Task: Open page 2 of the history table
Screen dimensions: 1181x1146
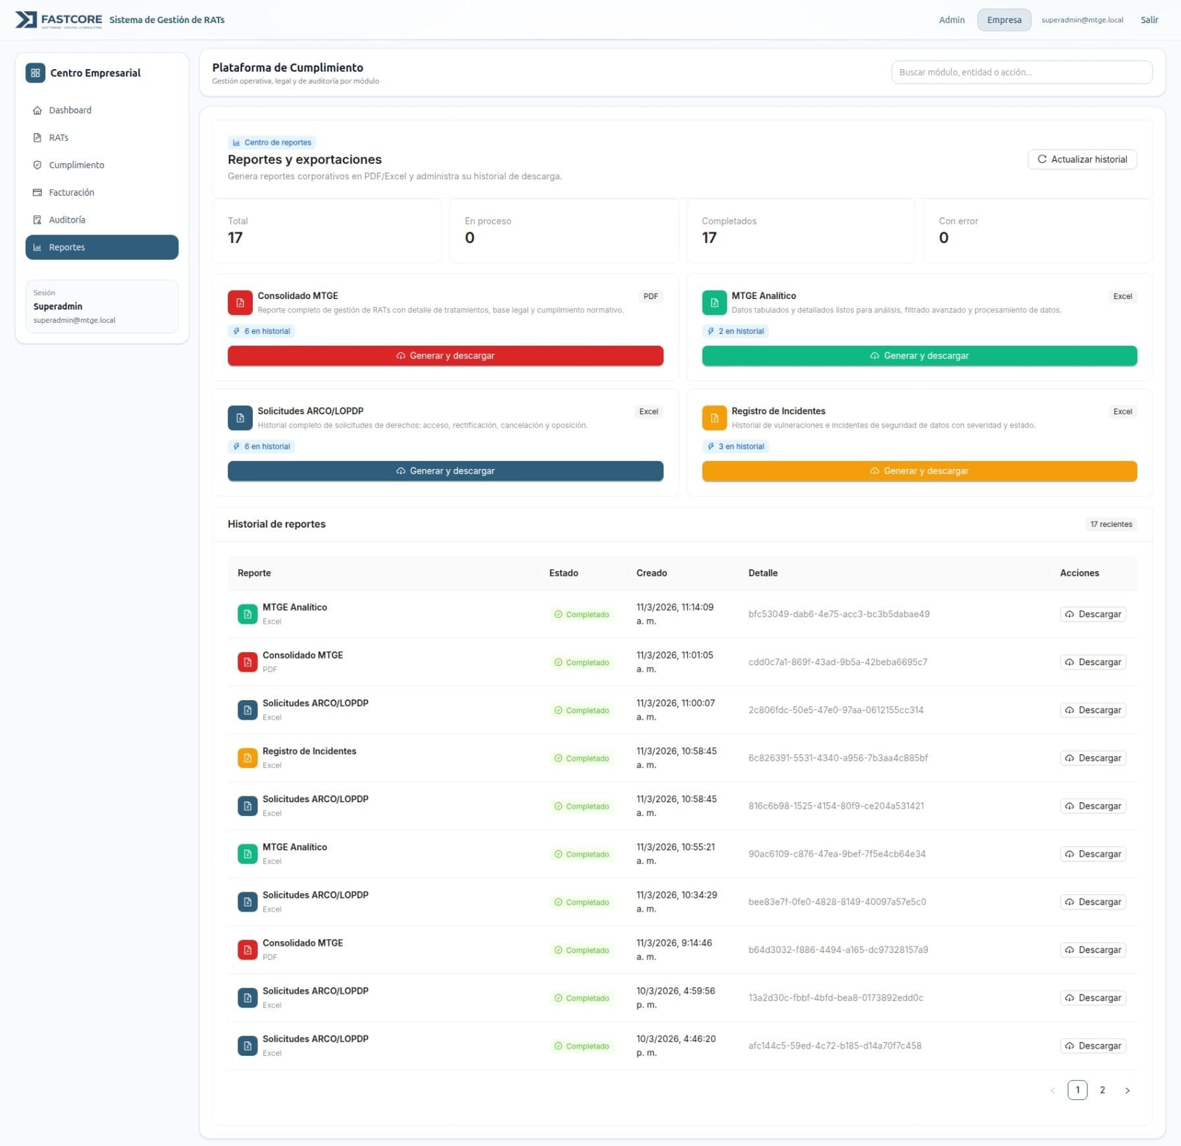Action: (x=1102, y=1091)
